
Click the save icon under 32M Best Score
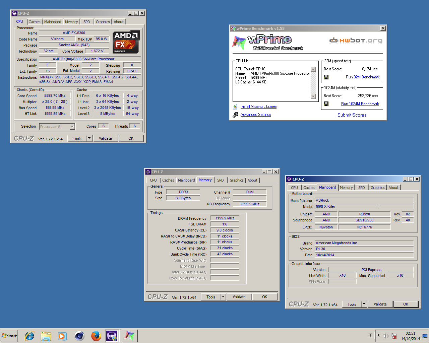(326, 77)
